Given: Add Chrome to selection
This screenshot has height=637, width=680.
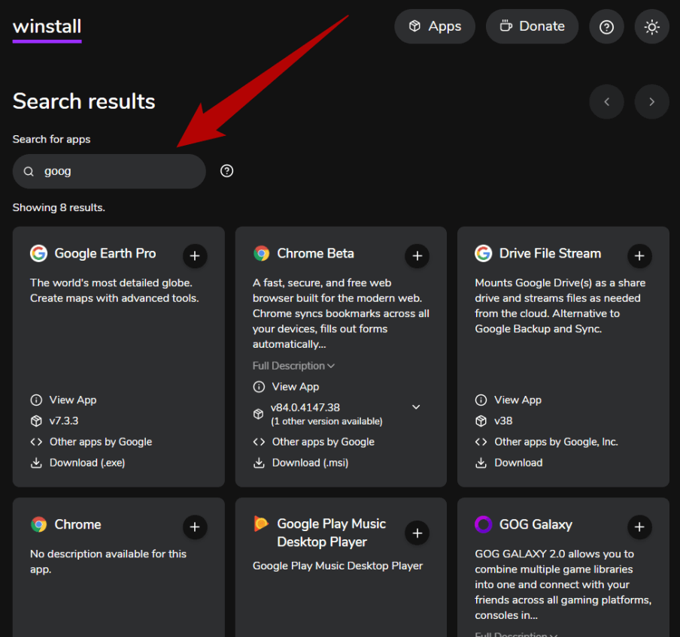Looking at the screenshot, I should (x=195, y=527).
